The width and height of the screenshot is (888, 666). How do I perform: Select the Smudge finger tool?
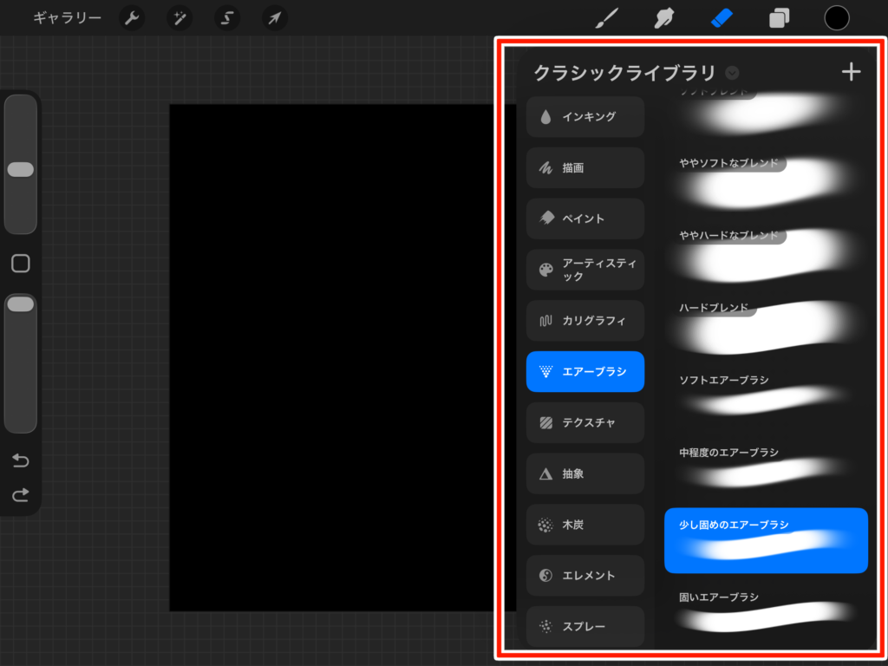666,18
